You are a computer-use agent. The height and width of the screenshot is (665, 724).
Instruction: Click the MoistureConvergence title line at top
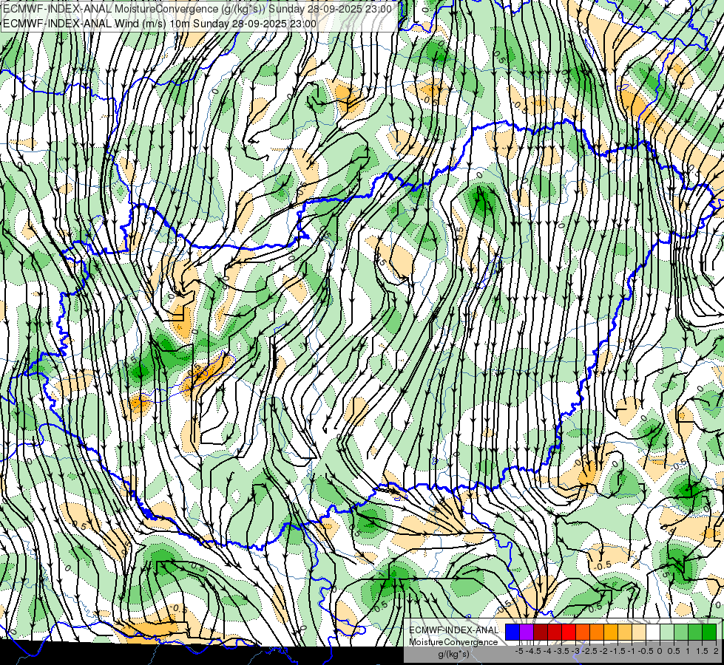[x=197, y=9]
